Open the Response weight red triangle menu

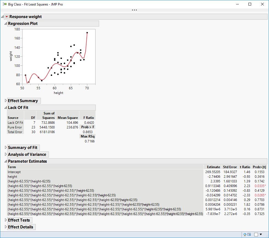coord(7,17)
